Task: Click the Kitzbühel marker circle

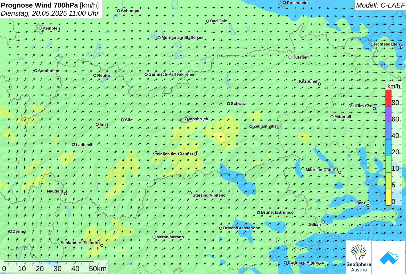Action: (320, 84)
